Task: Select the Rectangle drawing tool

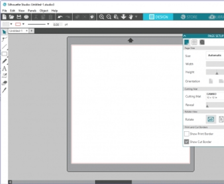Action: pyautogui.click(x=4, y=54)
